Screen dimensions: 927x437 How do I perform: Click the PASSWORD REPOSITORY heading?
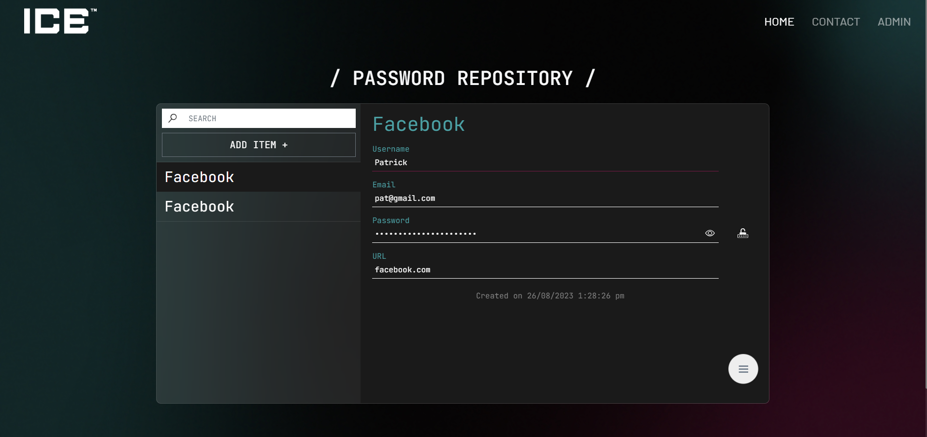[463, 78]
